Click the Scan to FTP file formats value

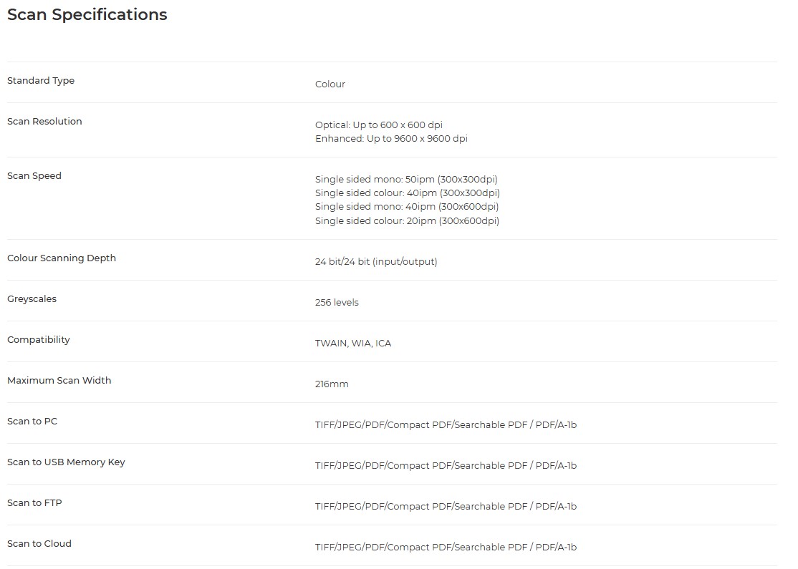[446, 507]
